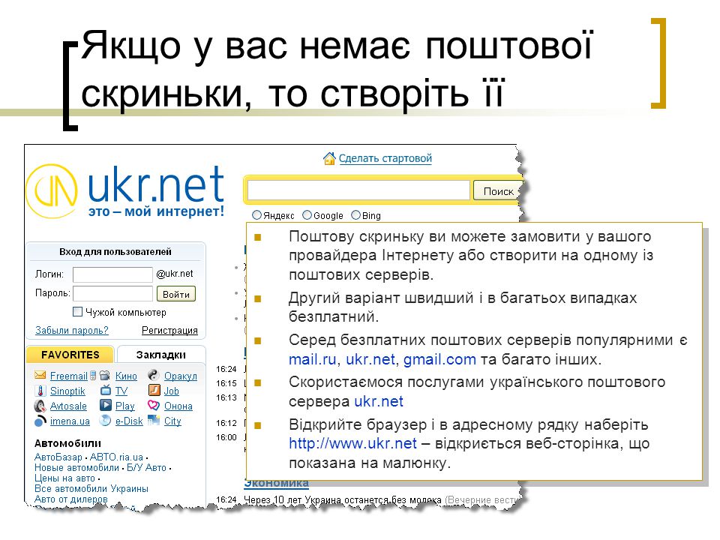Click the ukr.net circular logo

tap(52, 190)
